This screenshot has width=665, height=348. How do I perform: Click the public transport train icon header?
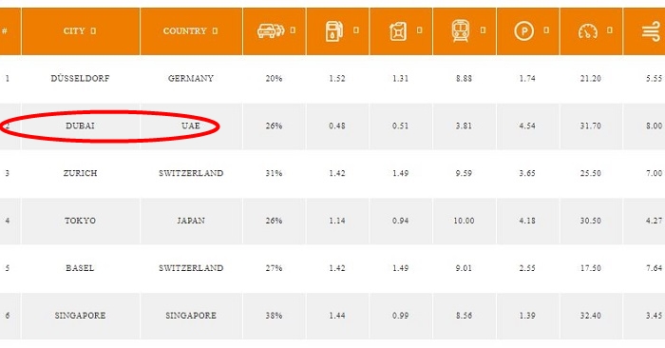(x=461, y=31)
